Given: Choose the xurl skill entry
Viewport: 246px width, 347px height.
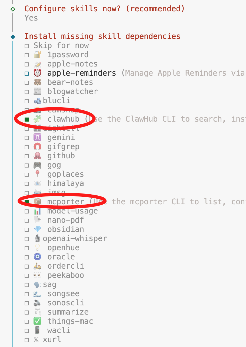Looking at the screenshot, I should click(52, 340).
